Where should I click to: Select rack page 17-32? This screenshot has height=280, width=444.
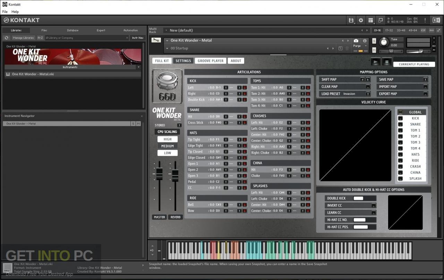389,30
